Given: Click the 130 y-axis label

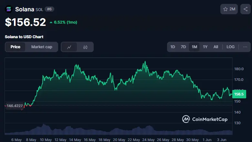Looking at the screenshot, I should [237, 123].
